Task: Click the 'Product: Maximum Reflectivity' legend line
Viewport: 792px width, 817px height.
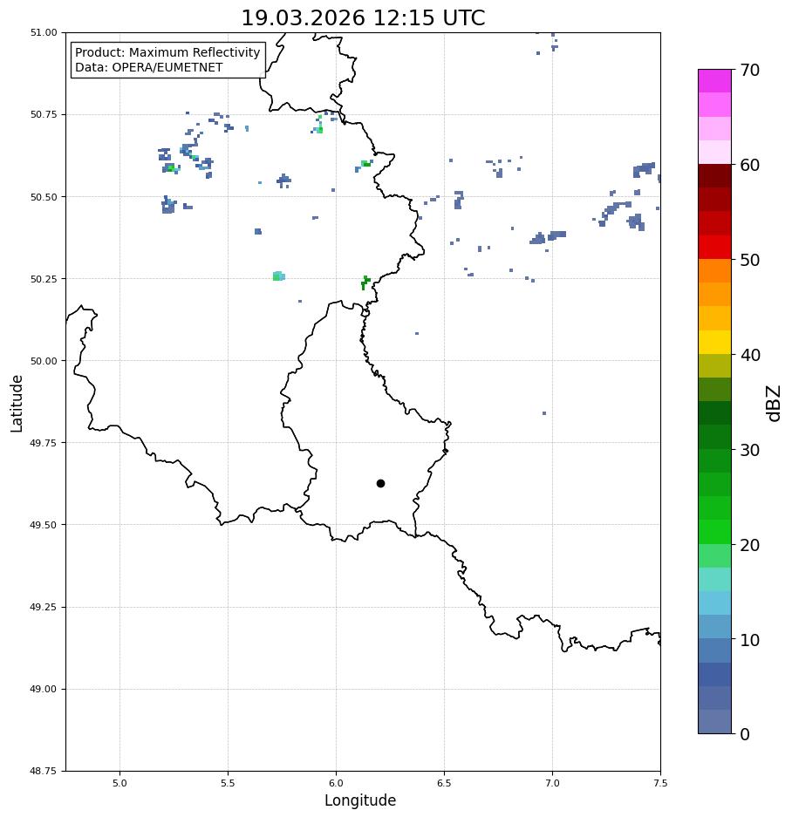Action: click(167, 52)
